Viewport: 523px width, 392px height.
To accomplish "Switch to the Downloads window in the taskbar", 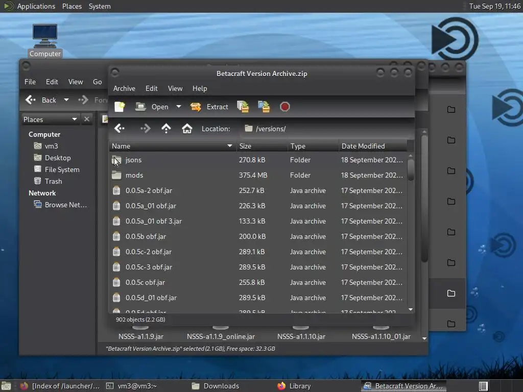I will pyautogui.click(x=216, y=386).
